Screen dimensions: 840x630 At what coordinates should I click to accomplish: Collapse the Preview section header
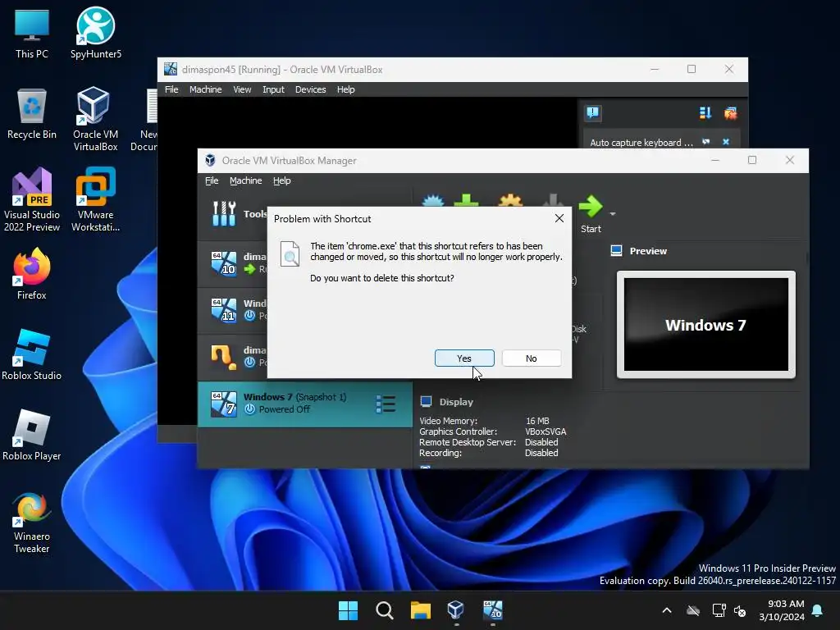point(638,251)
